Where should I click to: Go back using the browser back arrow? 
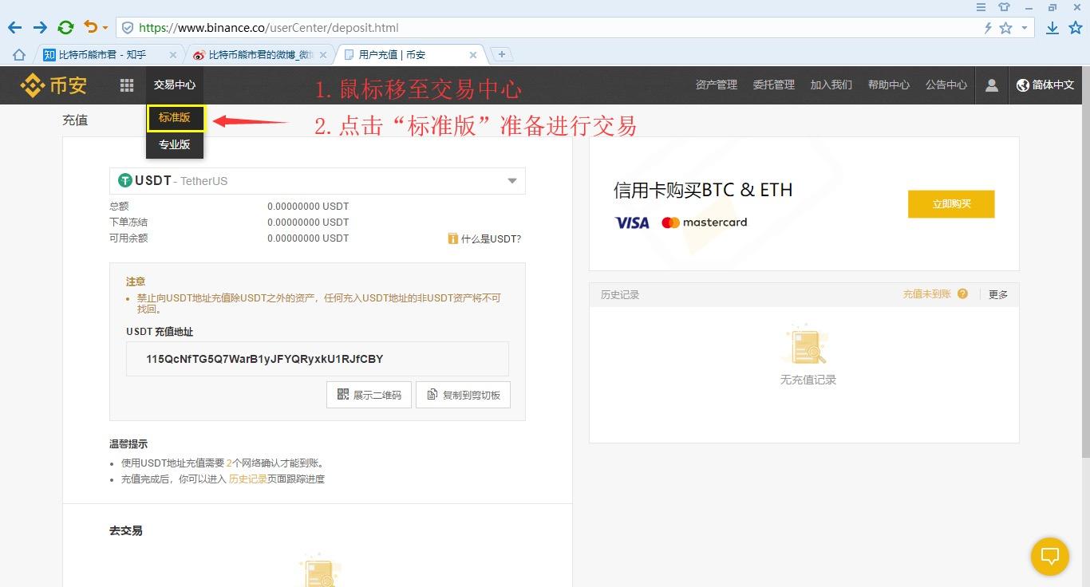click(14, 28)
